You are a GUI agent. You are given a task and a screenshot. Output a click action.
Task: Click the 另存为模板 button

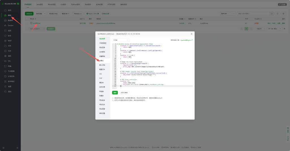124,93
